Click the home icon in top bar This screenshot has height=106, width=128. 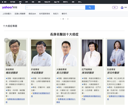pyautogui.click(x=3, y=2)
